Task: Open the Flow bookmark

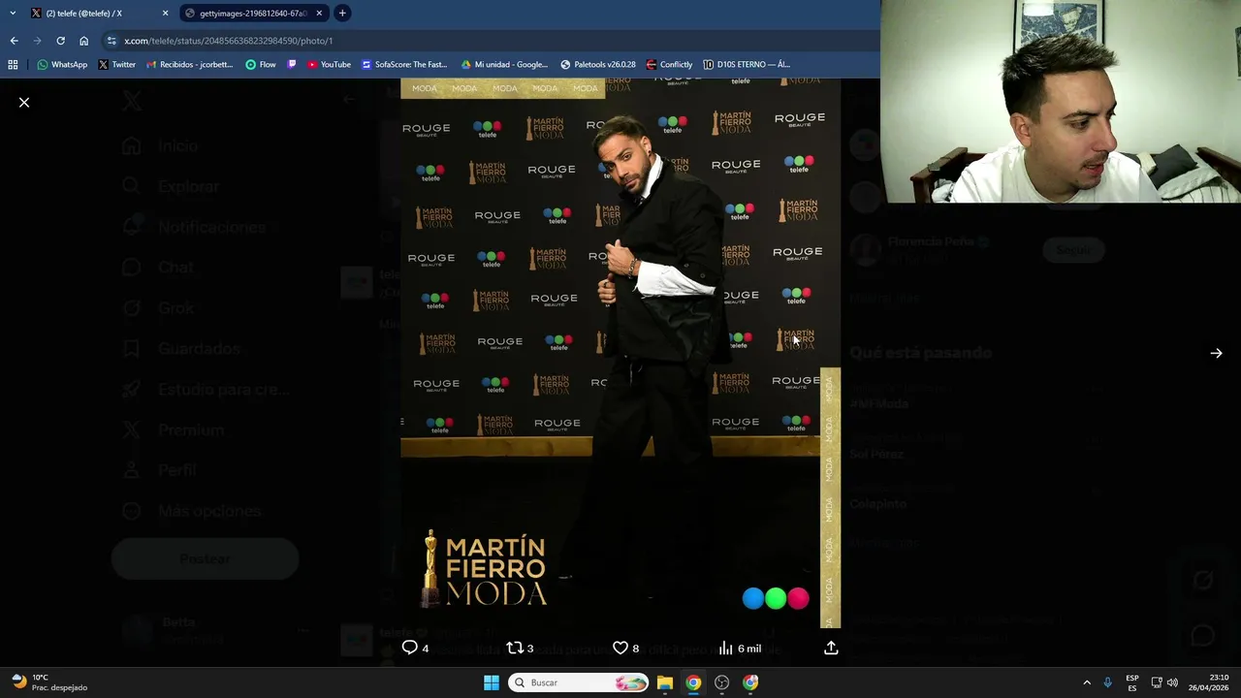Action: [x=261, y=65]
